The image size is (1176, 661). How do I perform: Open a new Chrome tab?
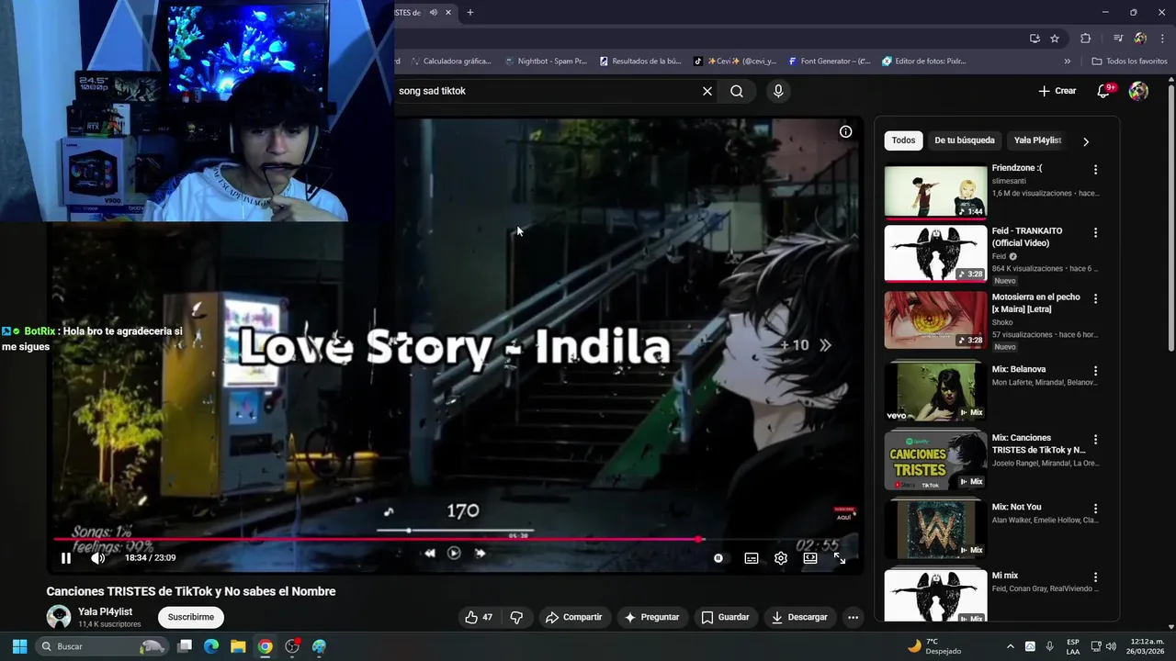pyautogui.click(x=469, y=13)
